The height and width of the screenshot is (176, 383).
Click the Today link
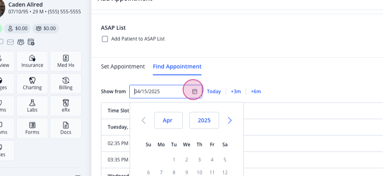(214, 91)
